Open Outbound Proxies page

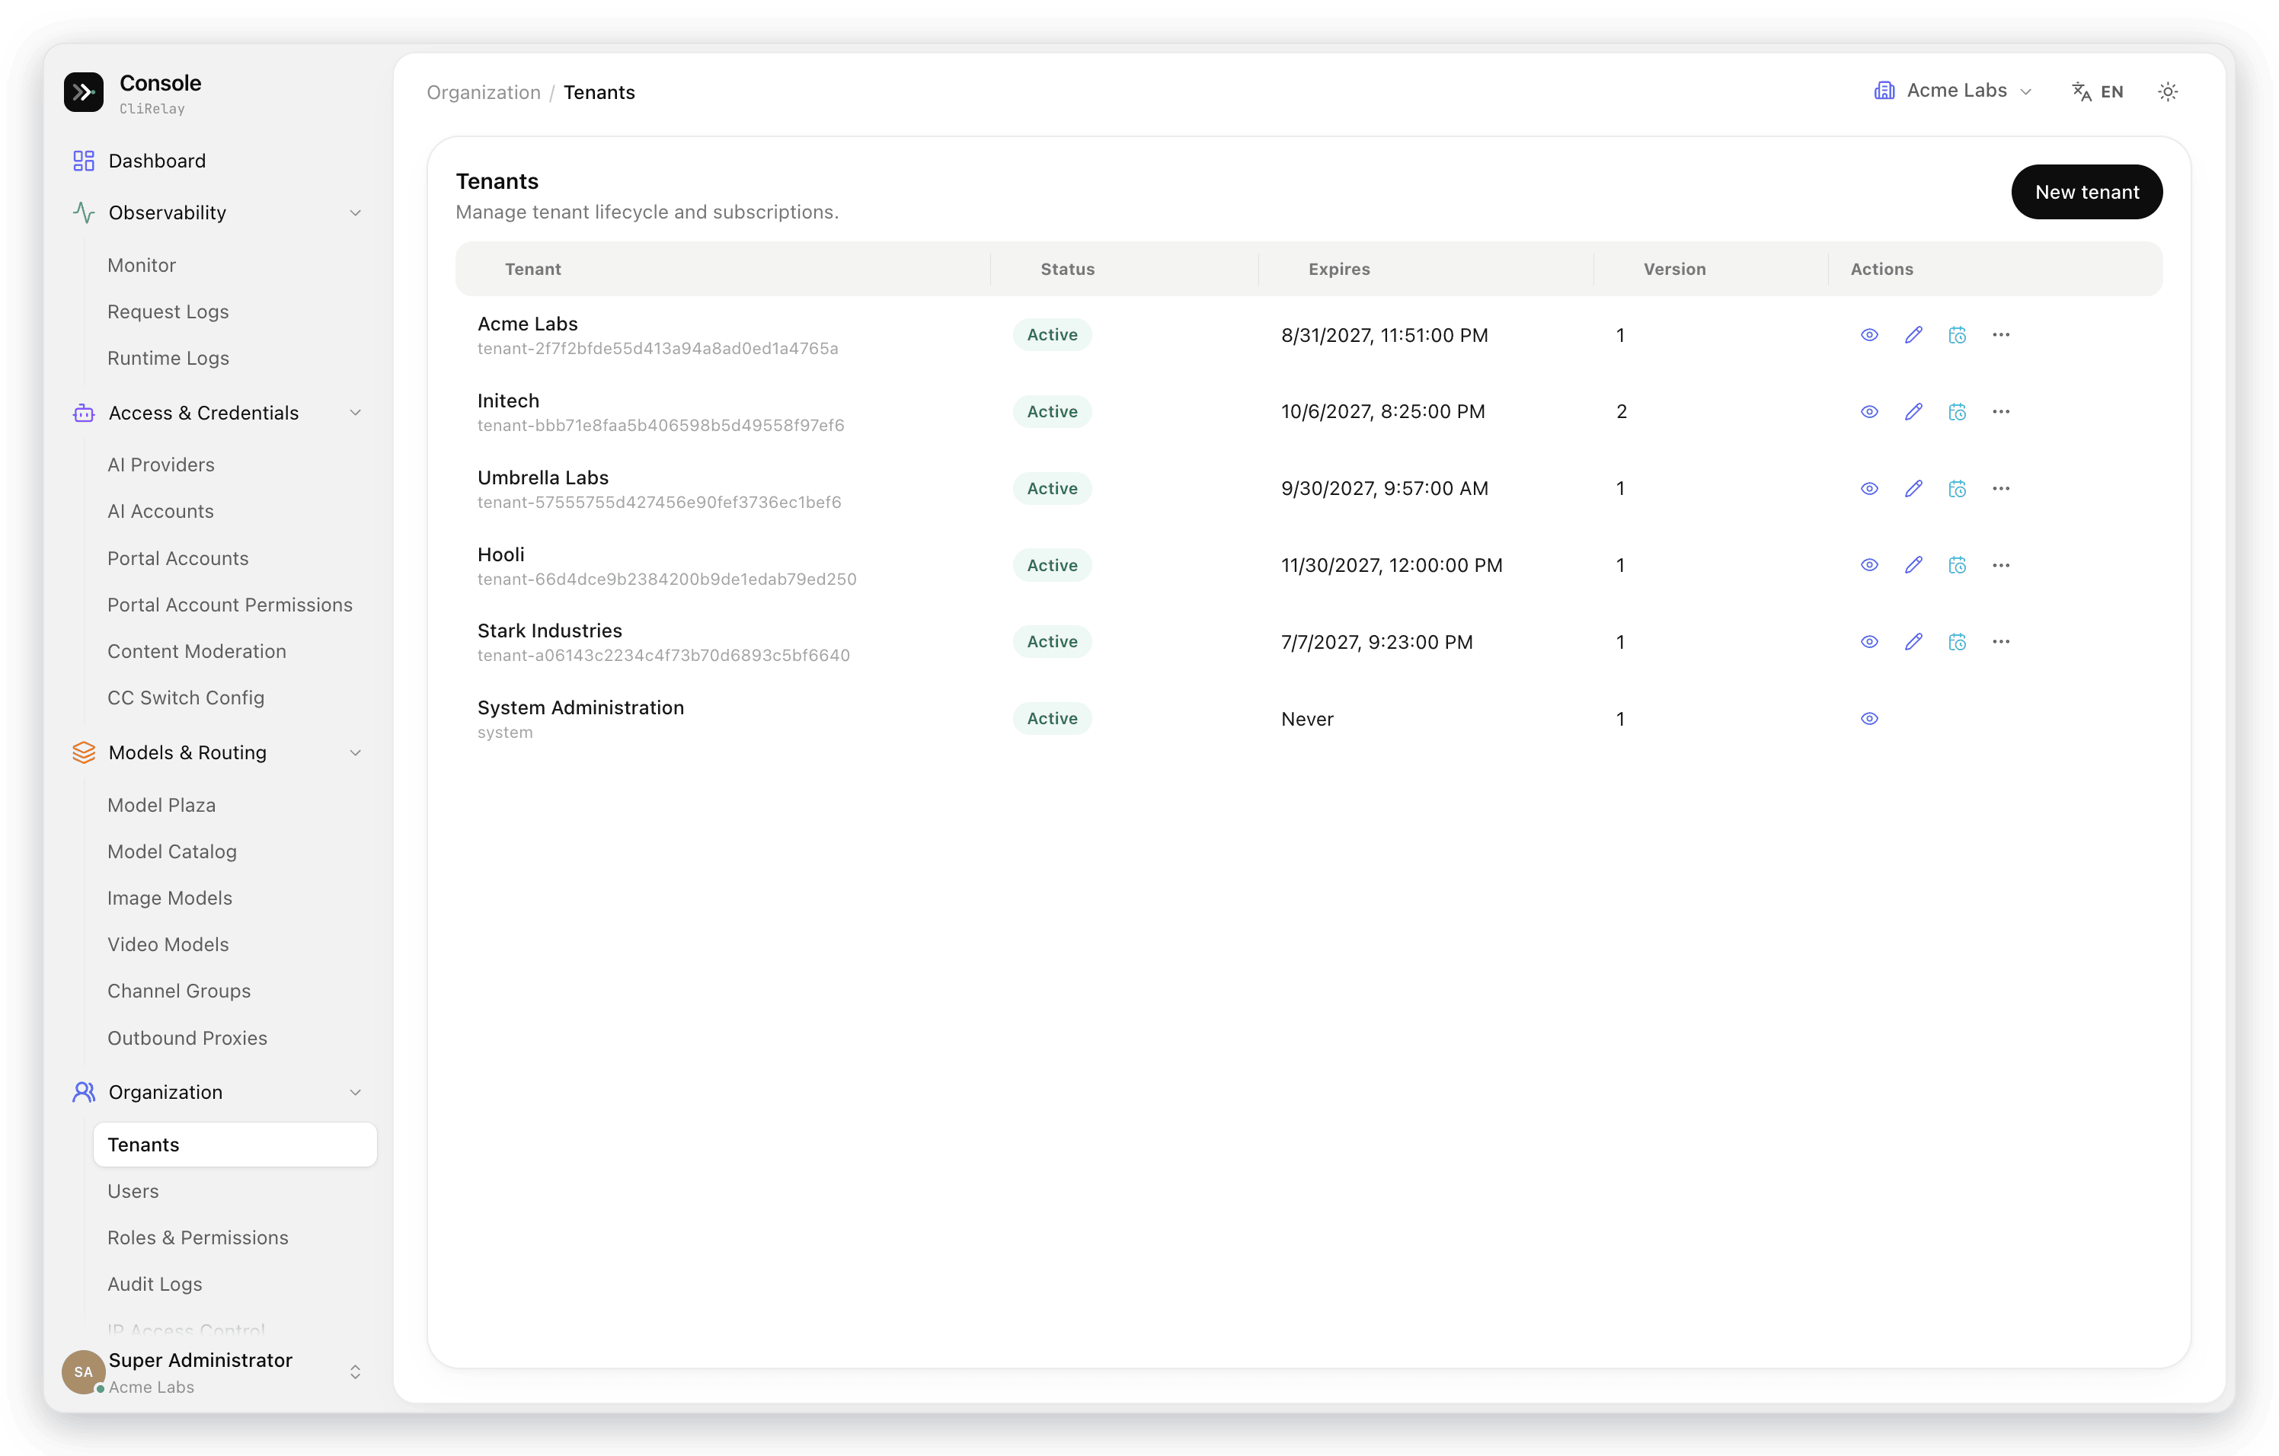(x=187, y=1038)
